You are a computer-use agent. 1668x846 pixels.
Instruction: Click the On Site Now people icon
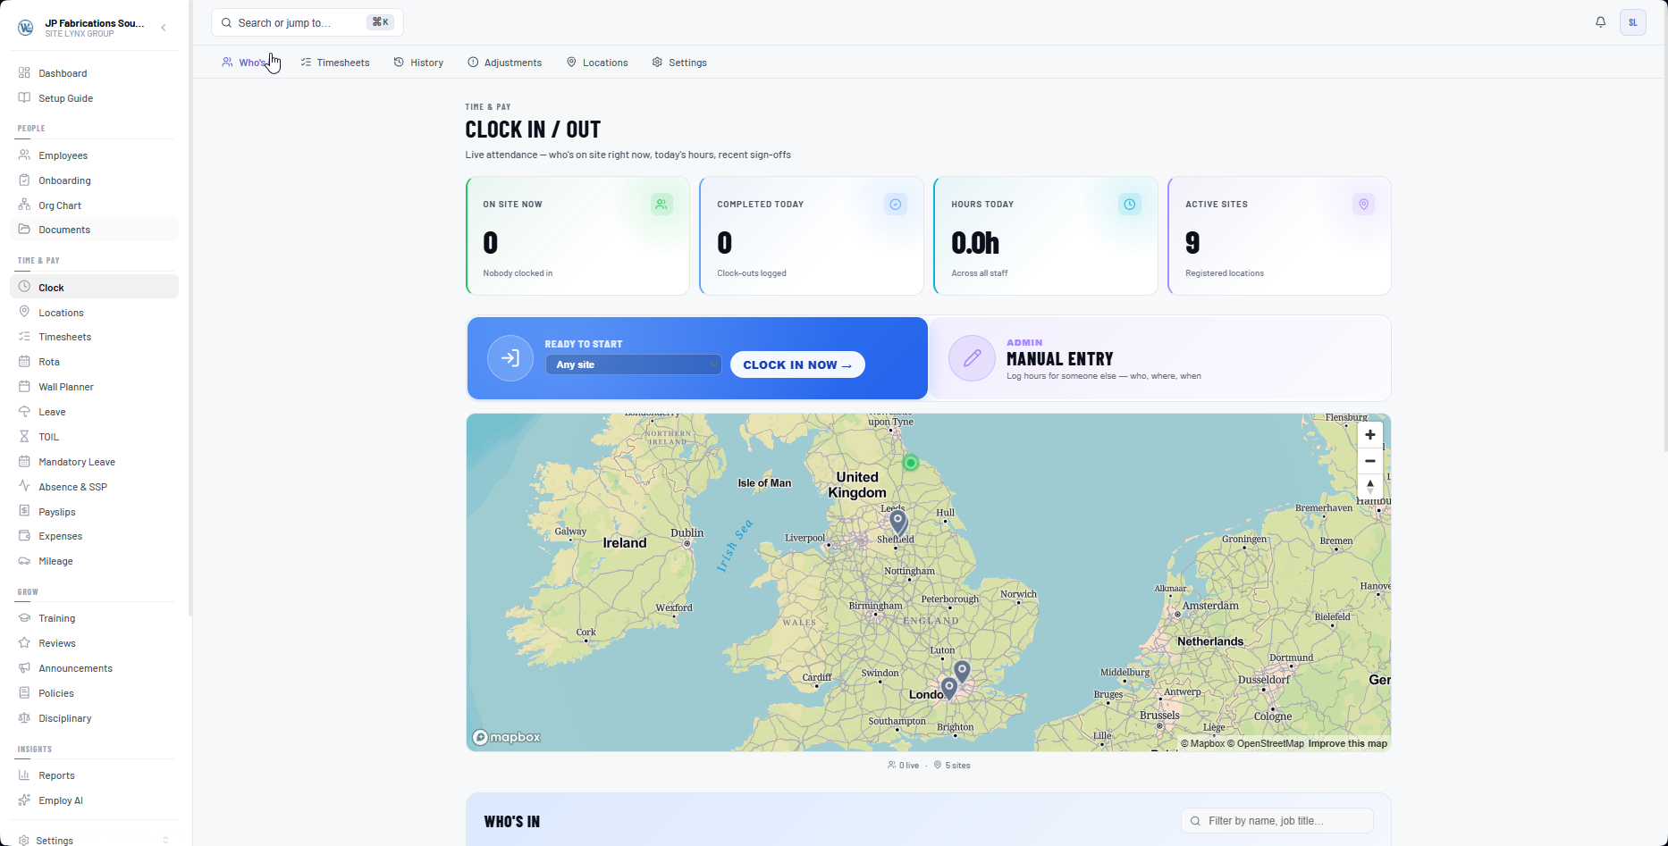(661, 205)
